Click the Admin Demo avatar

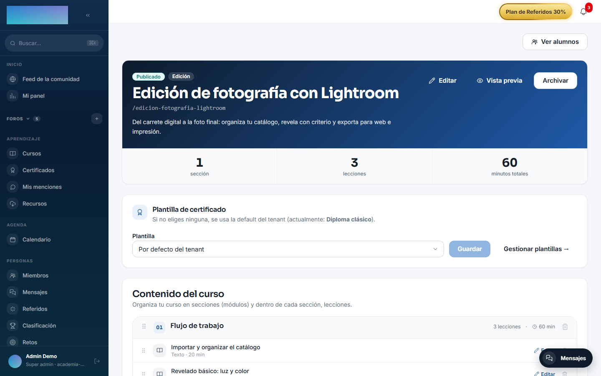[15, 361]
